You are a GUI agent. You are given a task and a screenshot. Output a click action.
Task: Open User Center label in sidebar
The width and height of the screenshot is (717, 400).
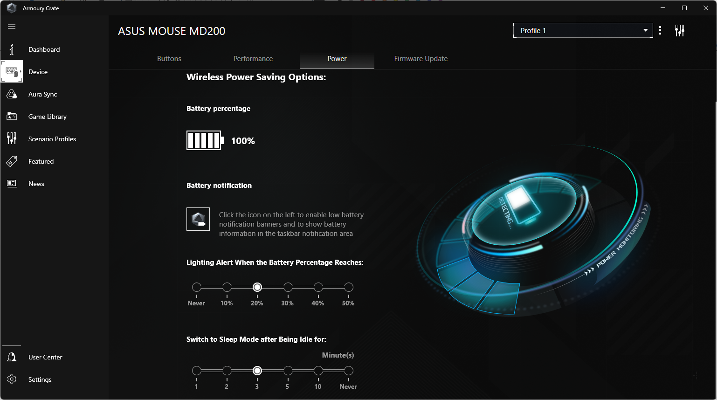click(x=45, y=357)
